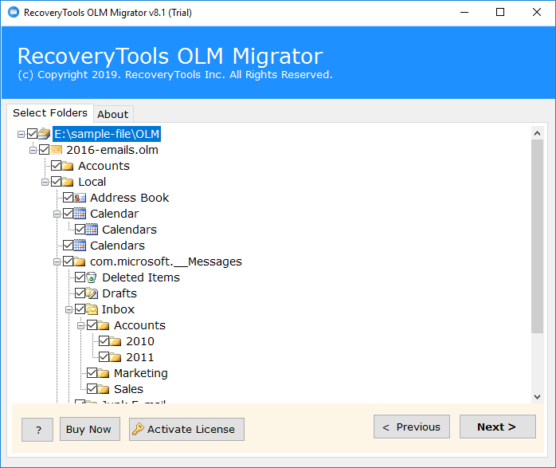
Task: Select the Marketing label
Action: point(141,373)
